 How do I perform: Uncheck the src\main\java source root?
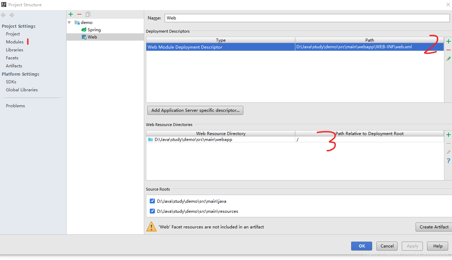(152, 201)
